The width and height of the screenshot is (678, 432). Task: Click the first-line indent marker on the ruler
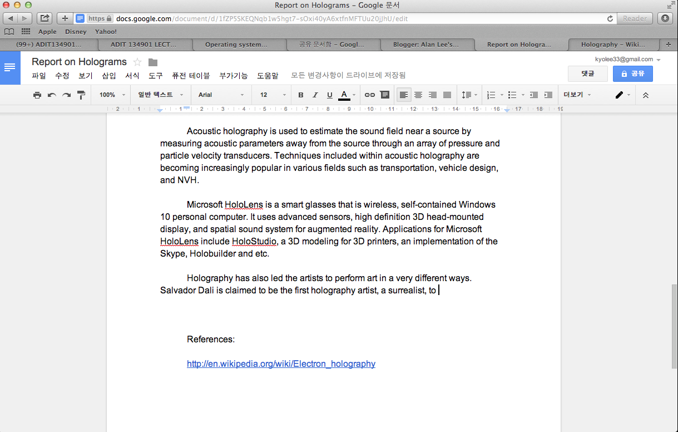187,107
